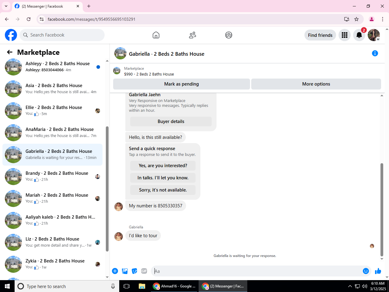Click the $990 - 2 Beds 2 Baths House listing

(x=149, y=74)
